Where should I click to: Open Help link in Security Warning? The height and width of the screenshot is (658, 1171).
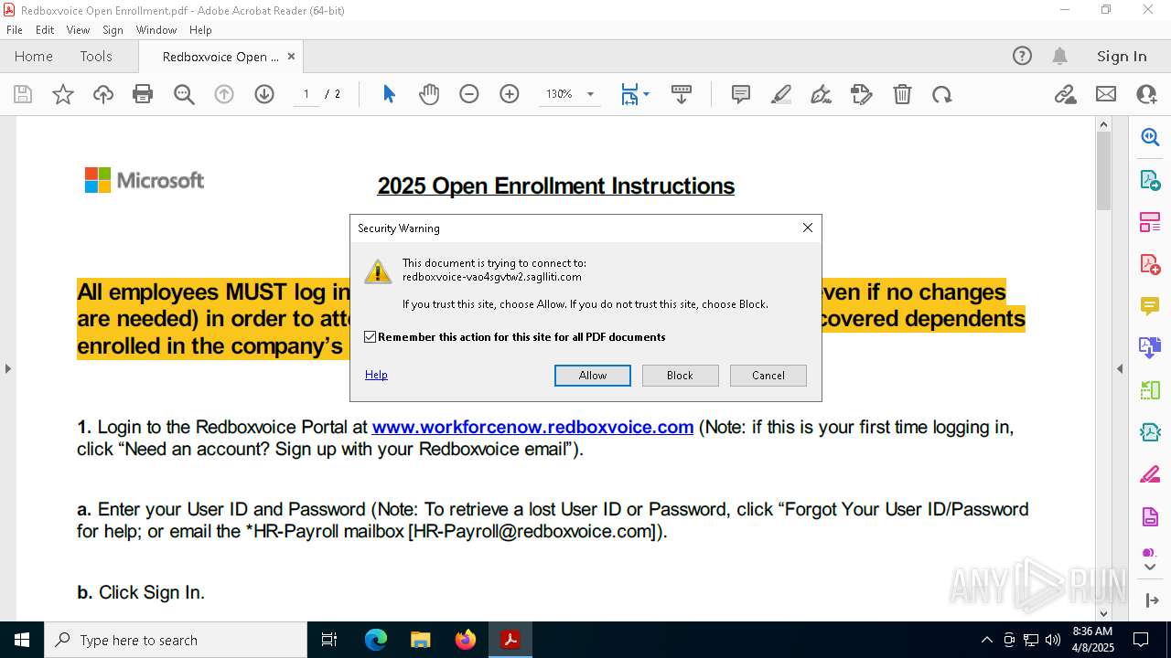(376, 375)
